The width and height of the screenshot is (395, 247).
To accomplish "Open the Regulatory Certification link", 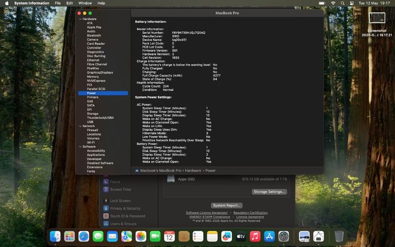I will click(x=251, y=213).
